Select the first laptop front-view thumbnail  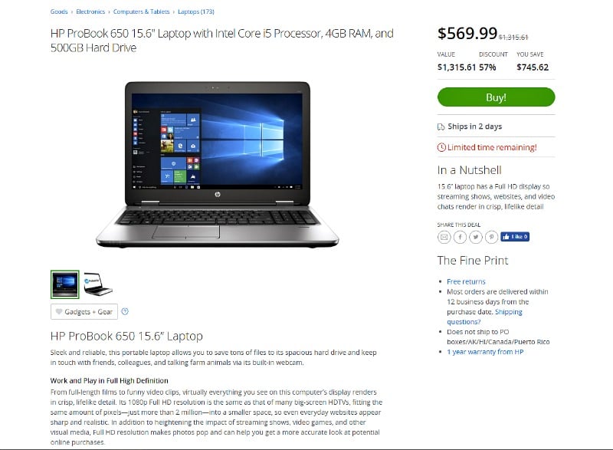[x=65, y=284]
